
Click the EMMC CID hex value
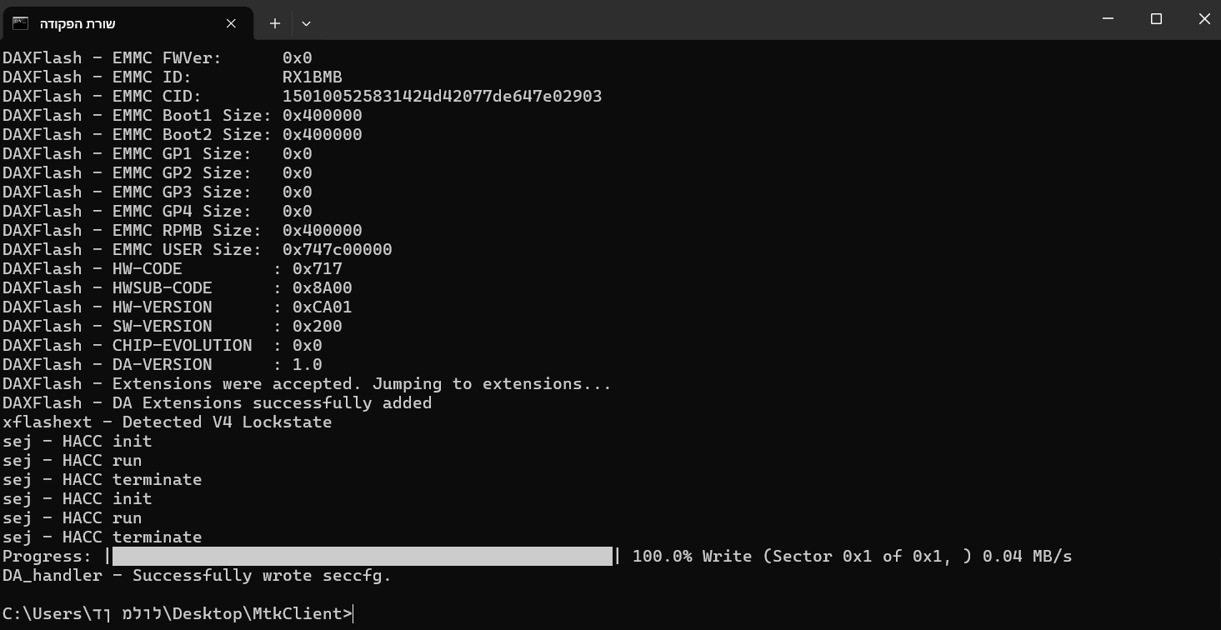(442, 96)
